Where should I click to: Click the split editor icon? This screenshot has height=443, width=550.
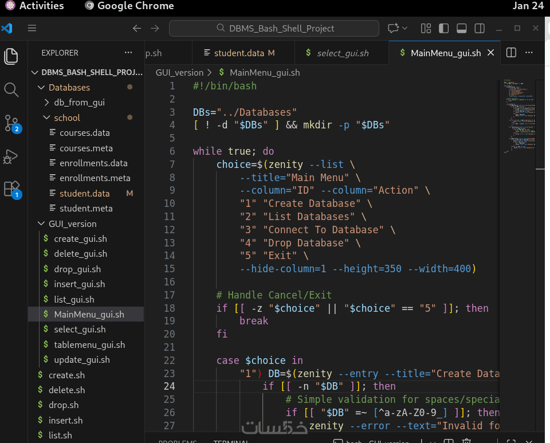[512, 53]
